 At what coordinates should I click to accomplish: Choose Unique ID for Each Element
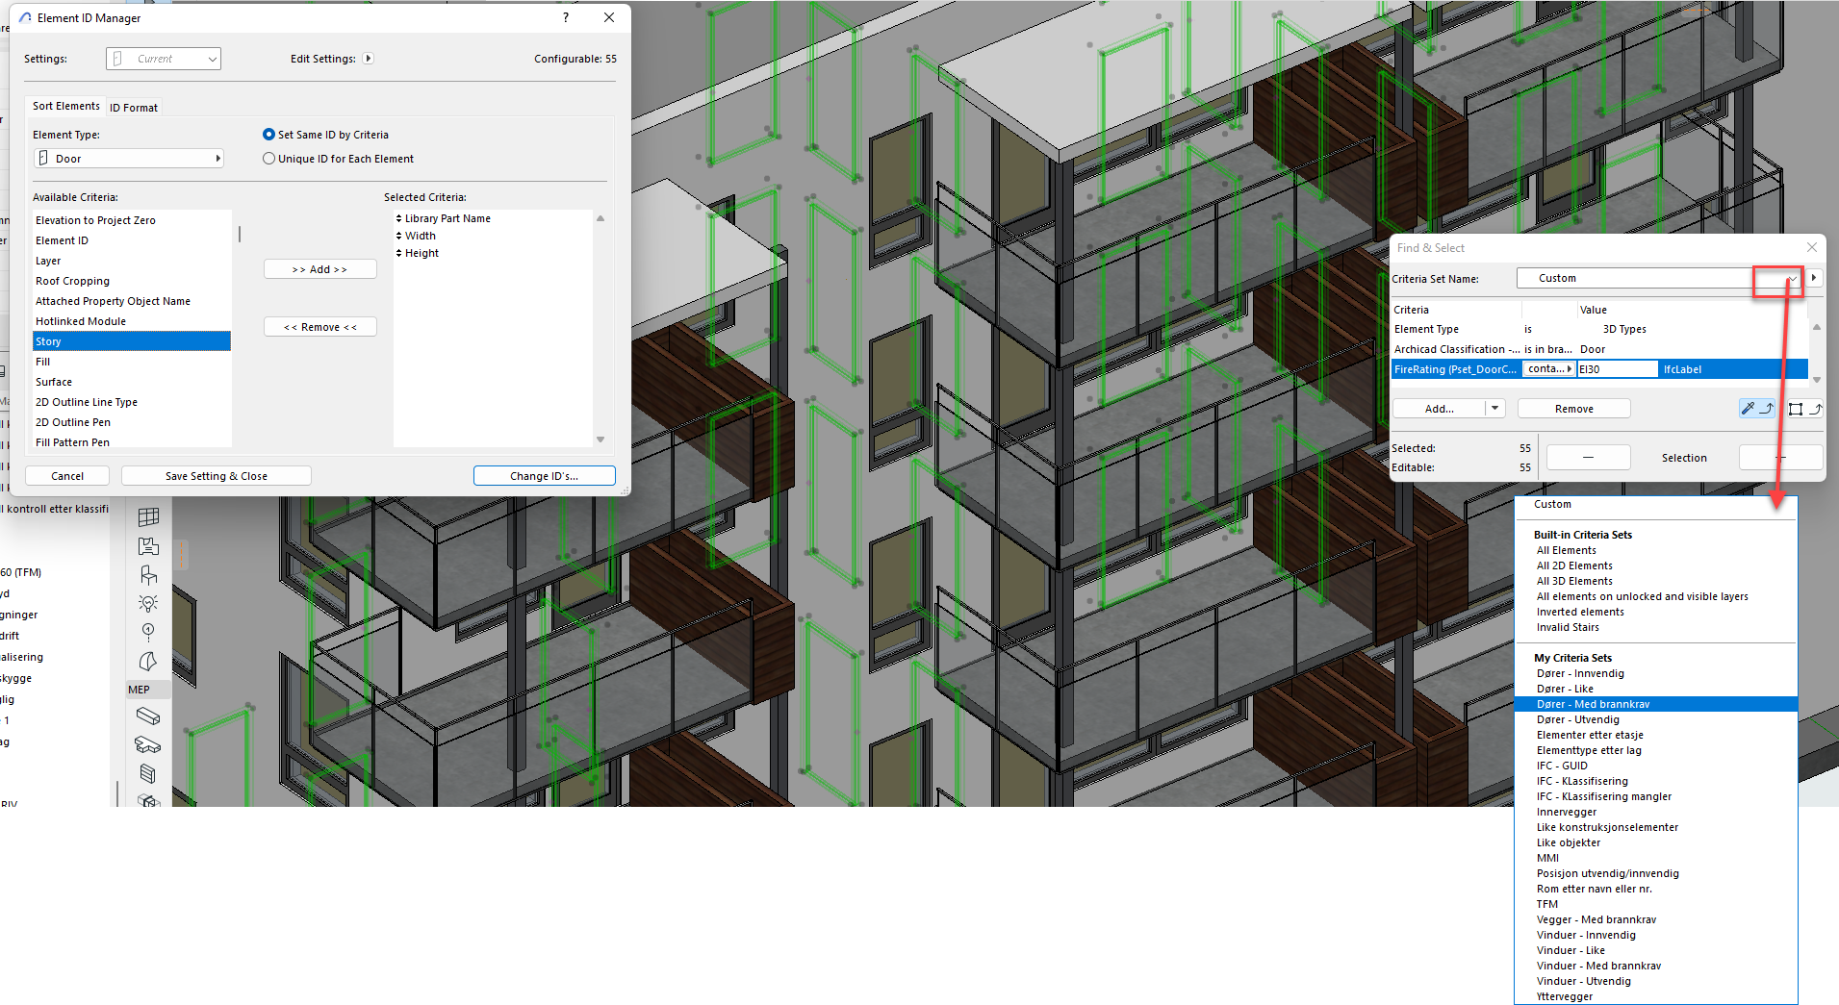(269, 159)
